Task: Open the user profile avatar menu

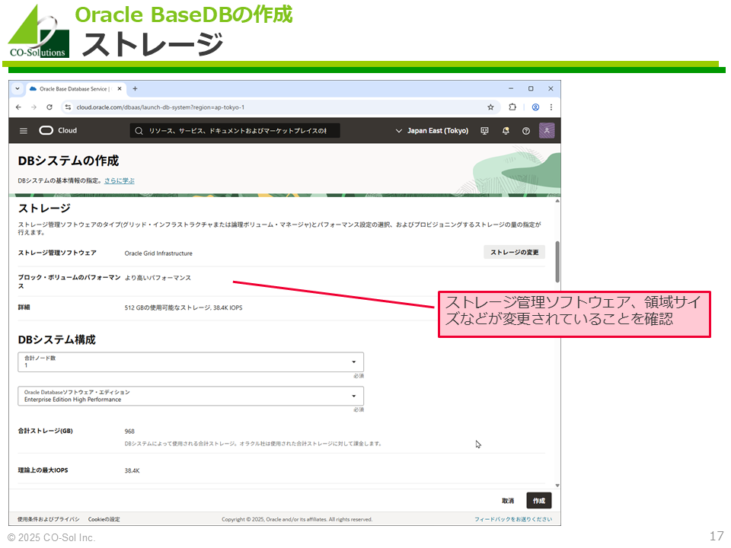Action: coord(547,130)
